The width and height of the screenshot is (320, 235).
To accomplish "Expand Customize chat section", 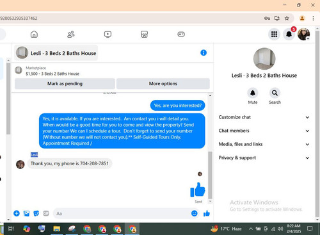I will (x=264, y=117).
